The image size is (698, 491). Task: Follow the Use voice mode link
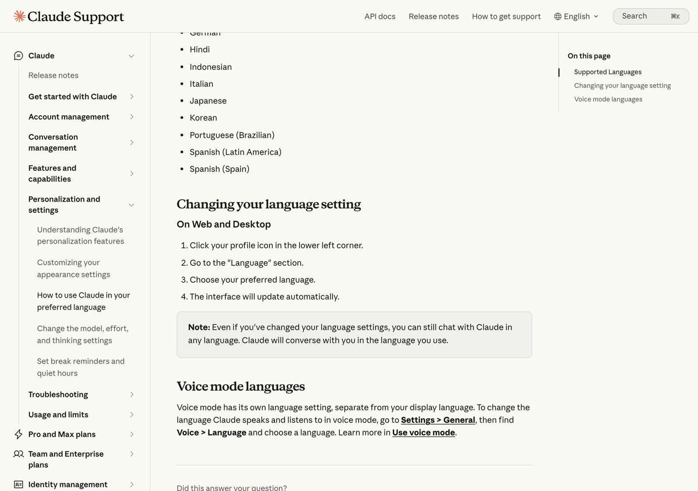pyautogui.click(x=423, y=433)
